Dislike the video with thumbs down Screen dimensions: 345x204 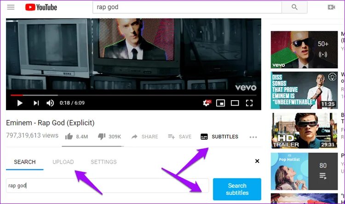point(102,136)
